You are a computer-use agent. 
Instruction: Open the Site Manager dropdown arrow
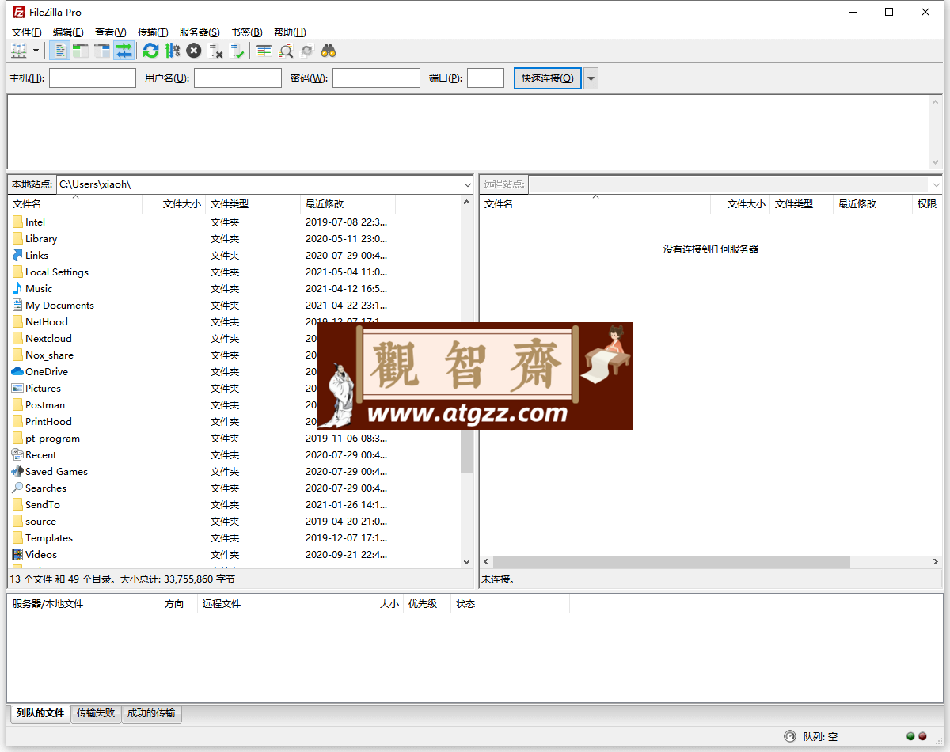coord(36,51)
